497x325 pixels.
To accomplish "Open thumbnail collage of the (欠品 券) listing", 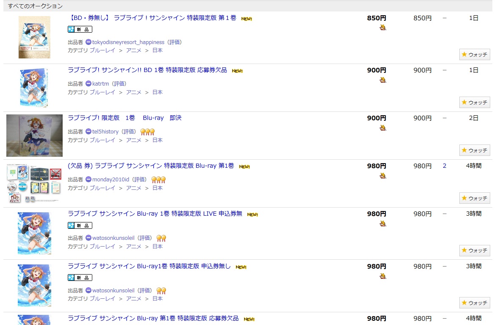I will [x=34, y=183].
